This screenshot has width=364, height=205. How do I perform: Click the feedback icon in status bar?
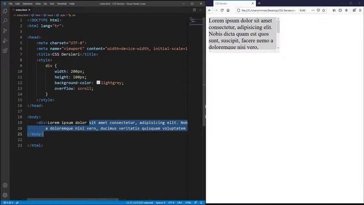tap(196, 203)
